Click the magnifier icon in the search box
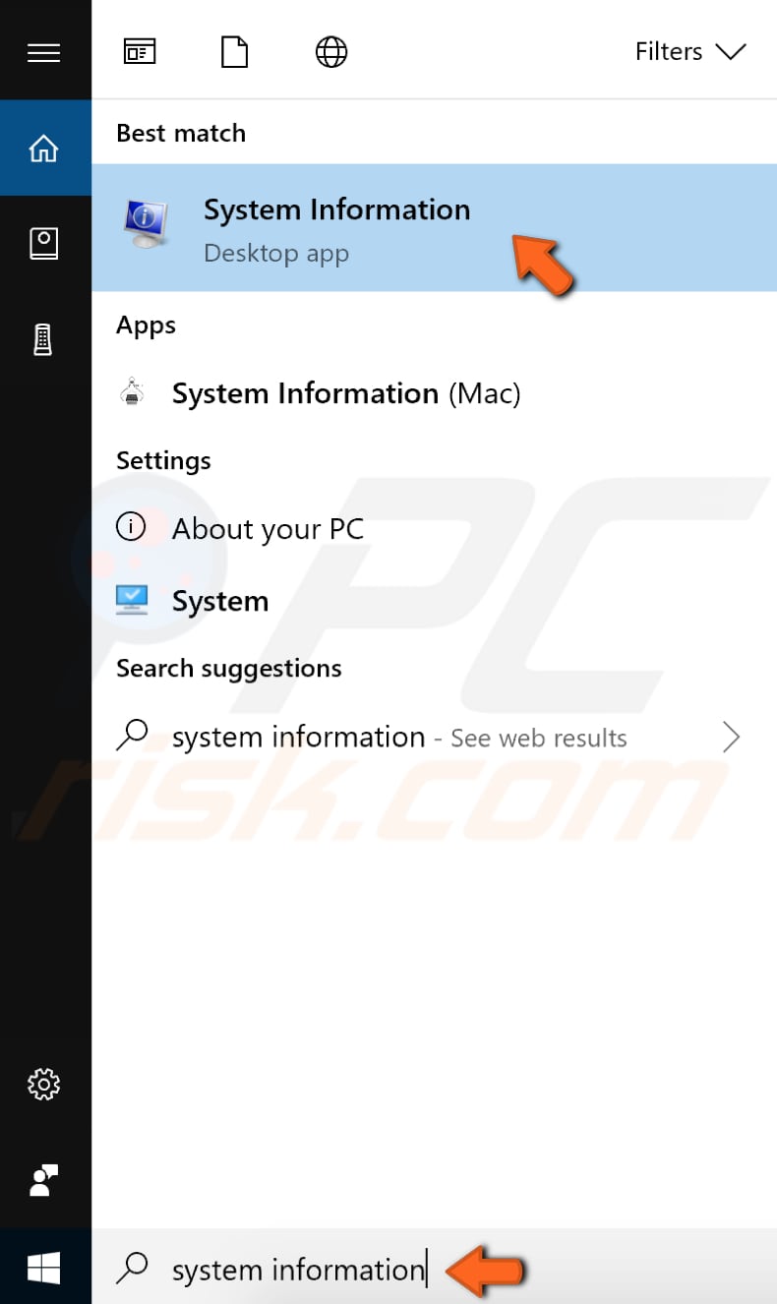This screenshot has height=1304, width=777. (x=133, y=1270)
